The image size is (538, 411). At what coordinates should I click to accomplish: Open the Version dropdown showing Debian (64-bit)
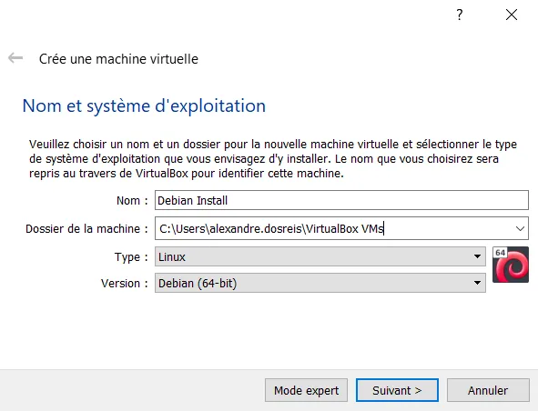click(x=320, y=283)
